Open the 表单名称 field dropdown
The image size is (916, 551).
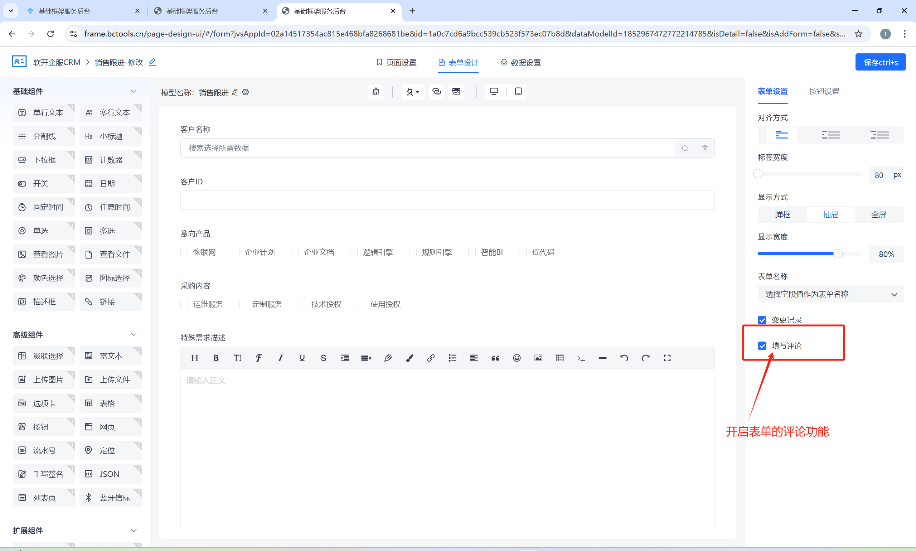click(x=831, y=294)
